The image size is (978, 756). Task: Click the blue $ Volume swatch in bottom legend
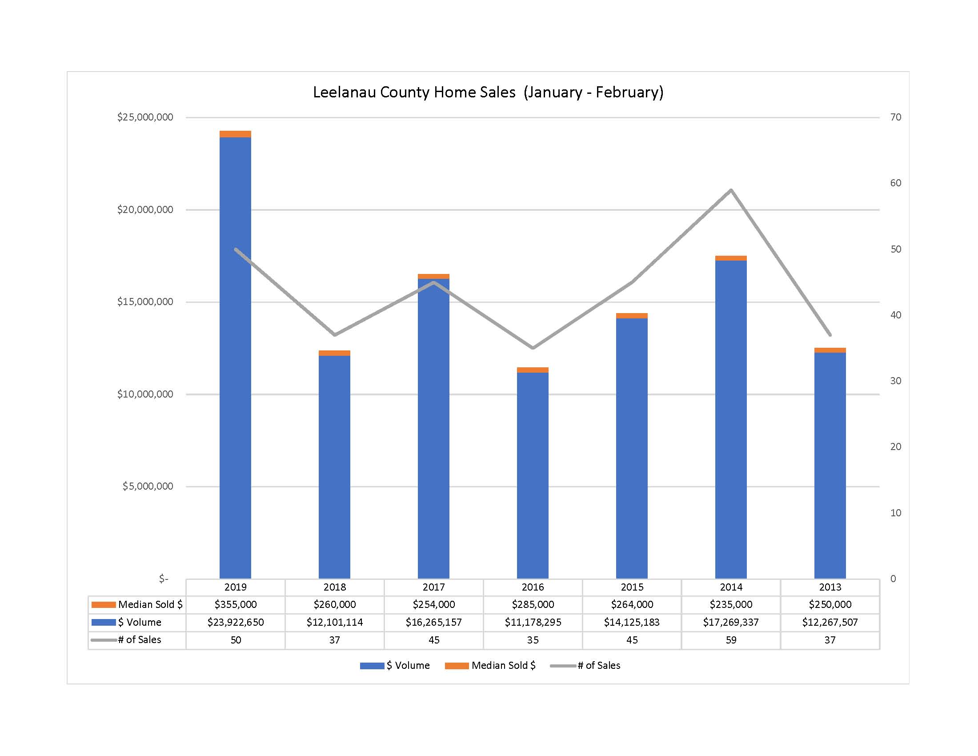tap(372, 666)
